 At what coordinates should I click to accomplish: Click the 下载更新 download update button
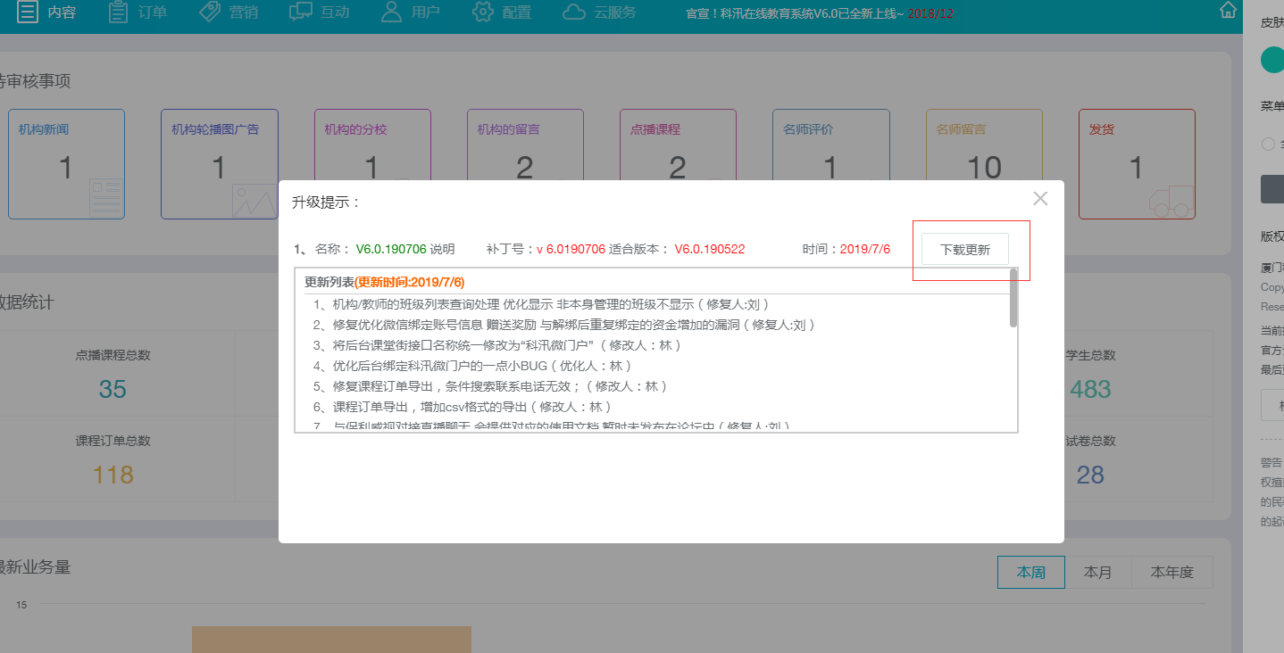click(x=965, y=250)
